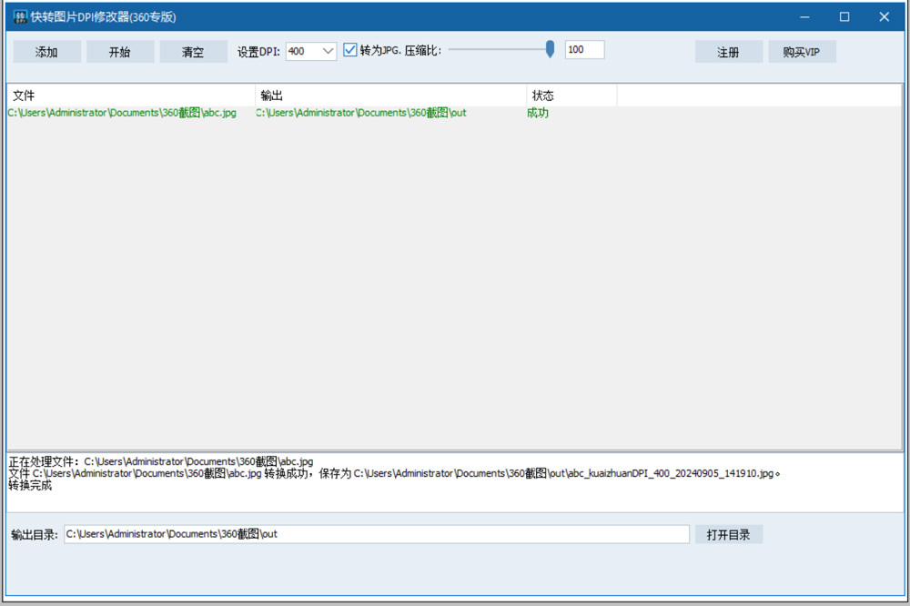Click the 正在处理文件 log line

coord(161,461)
